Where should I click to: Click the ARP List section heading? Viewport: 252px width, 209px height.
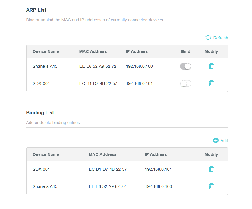click(x=36, y=10)
